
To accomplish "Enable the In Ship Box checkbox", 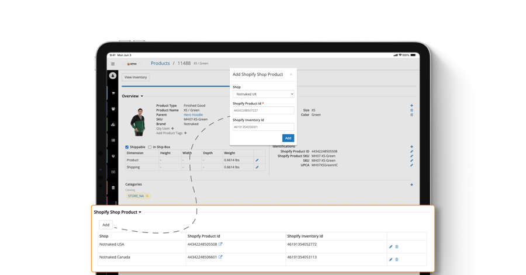I will 150,147.
